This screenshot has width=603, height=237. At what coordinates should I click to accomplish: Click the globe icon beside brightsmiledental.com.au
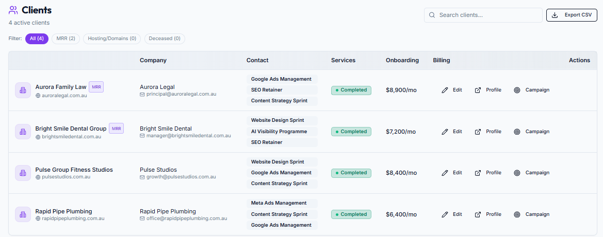click(x=38, y=137)
